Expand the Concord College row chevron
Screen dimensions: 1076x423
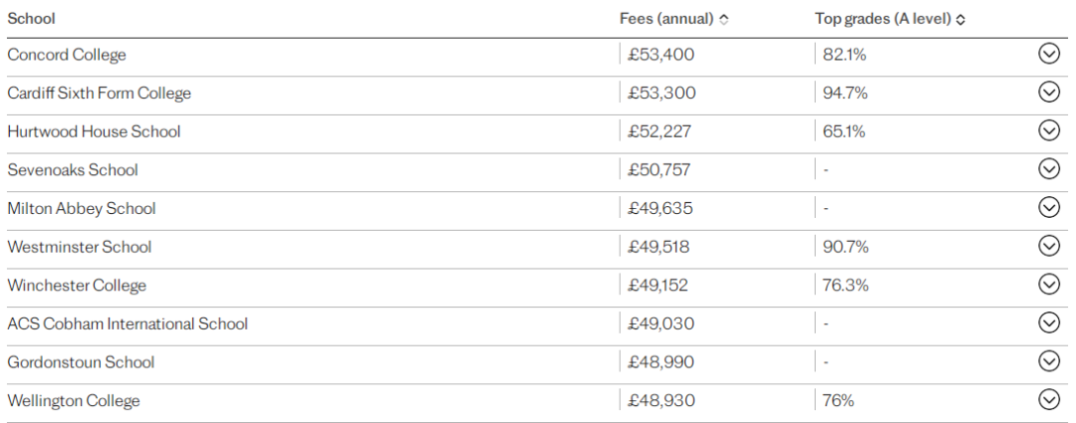[1048, 54]
